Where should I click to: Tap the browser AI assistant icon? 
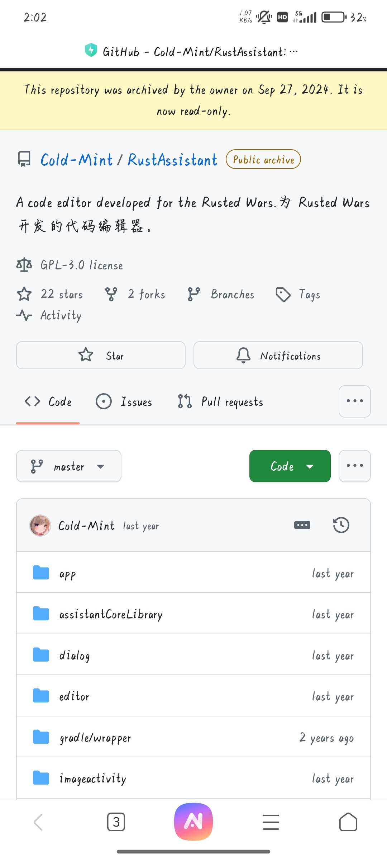point(193,822)
